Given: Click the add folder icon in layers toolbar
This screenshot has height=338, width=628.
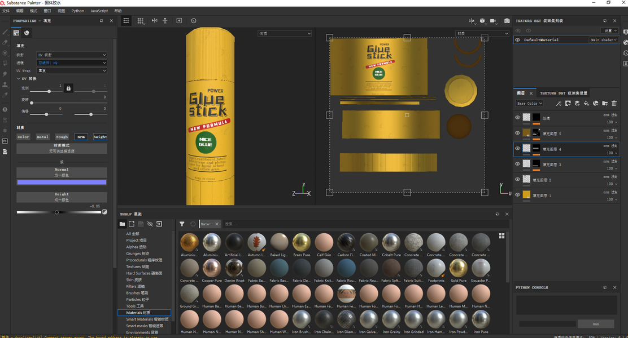Looking at the screenshot, I should [605, 103].
